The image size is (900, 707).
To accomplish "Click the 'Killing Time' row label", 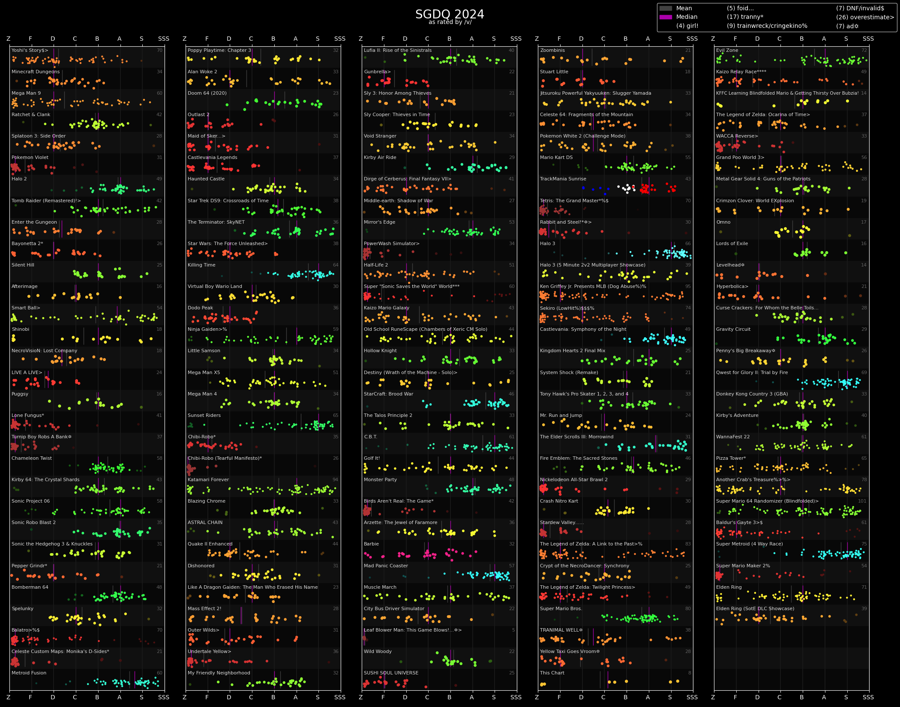I will pyautogui.click(x=201, y=265).
